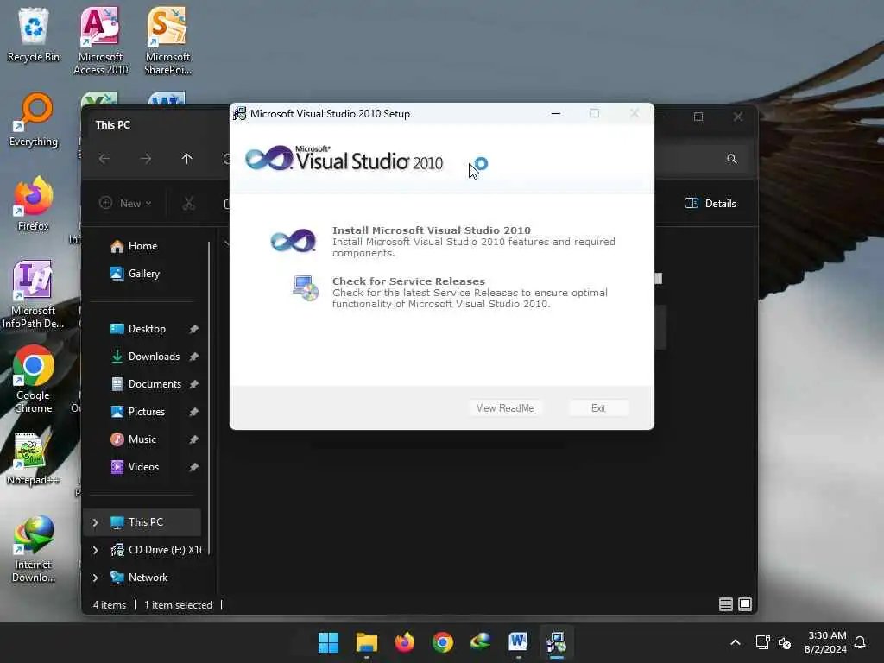
Task: Open Downloads folder in Explorer sidebar
Action: [145, 357]
